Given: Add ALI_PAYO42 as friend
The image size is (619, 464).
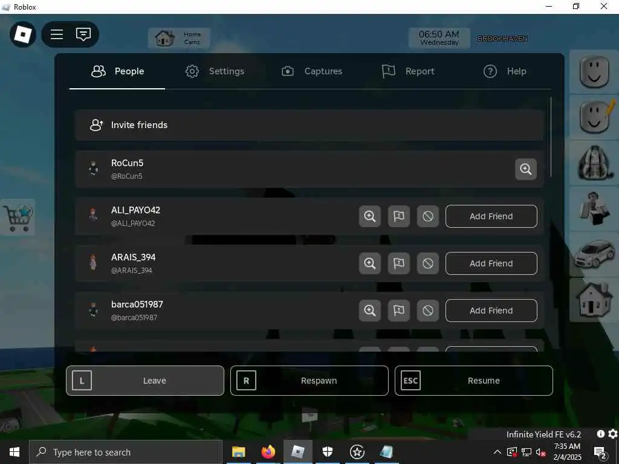Looking at the screenshot, I should pyautogui.click(x=491, y=216).
